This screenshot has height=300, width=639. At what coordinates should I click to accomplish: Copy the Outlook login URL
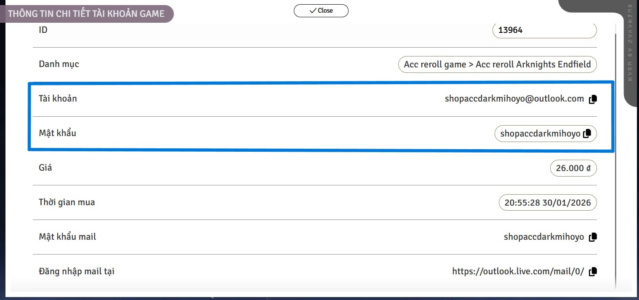click(593, 272)
